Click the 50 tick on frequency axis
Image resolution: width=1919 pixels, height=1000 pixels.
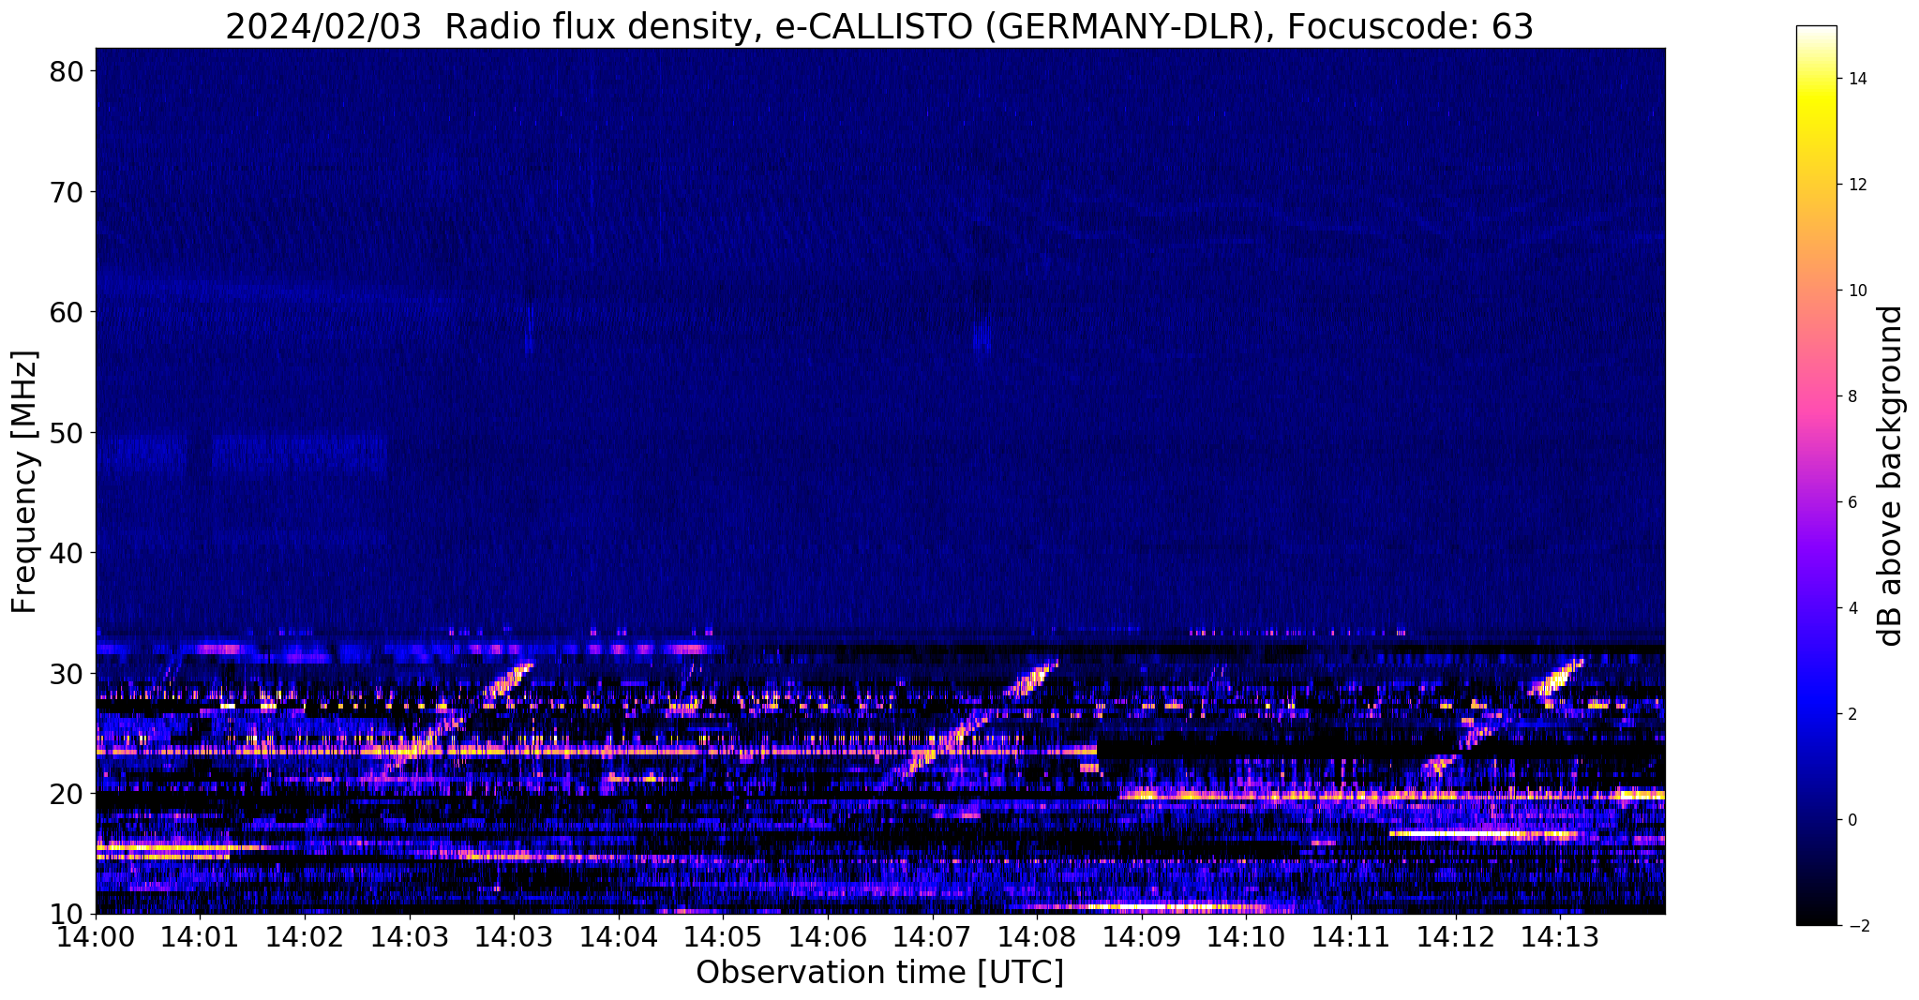pos(67,433)
